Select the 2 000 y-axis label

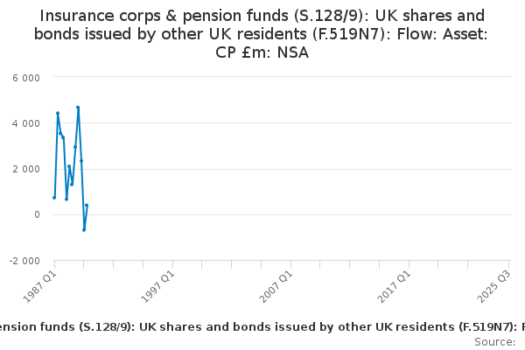point(26,169)
